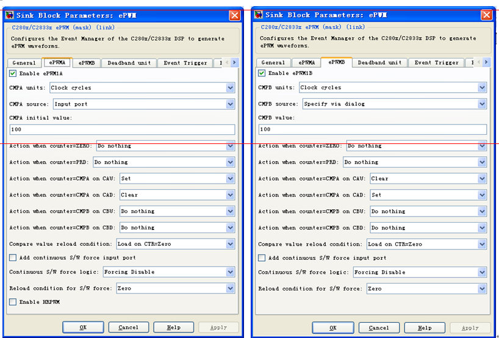The height and width of the screenshot is (338, 499).
Task: Click the tab scroll left arrow in ePWMA dialog
Action: (226, 63)
